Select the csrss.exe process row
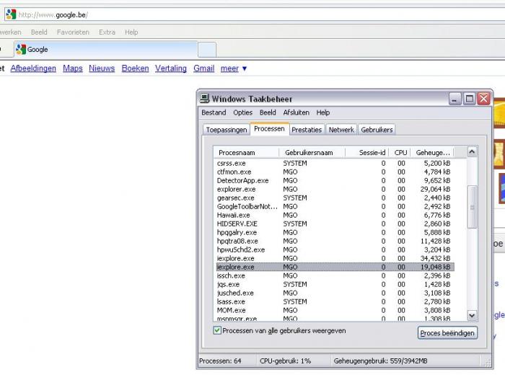Image resolution: width=505 pixels, height=380 pixels. [x=335, y=163]
